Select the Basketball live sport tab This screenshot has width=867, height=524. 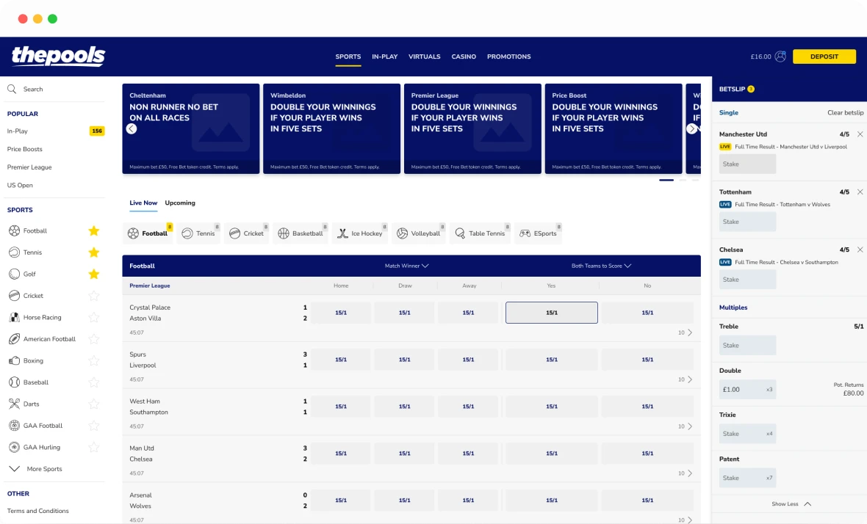(x=301, y=233)
